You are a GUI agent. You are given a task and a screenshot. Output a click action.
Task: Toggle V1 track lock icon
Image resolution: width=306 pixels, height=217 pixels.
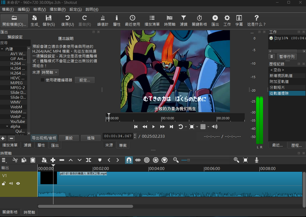tap(4, 183)
